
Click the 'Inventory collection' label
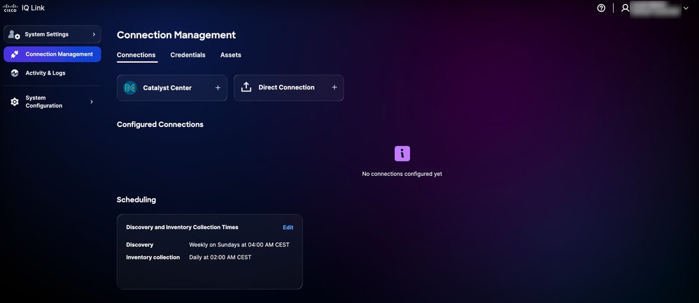tap(153, 257)
